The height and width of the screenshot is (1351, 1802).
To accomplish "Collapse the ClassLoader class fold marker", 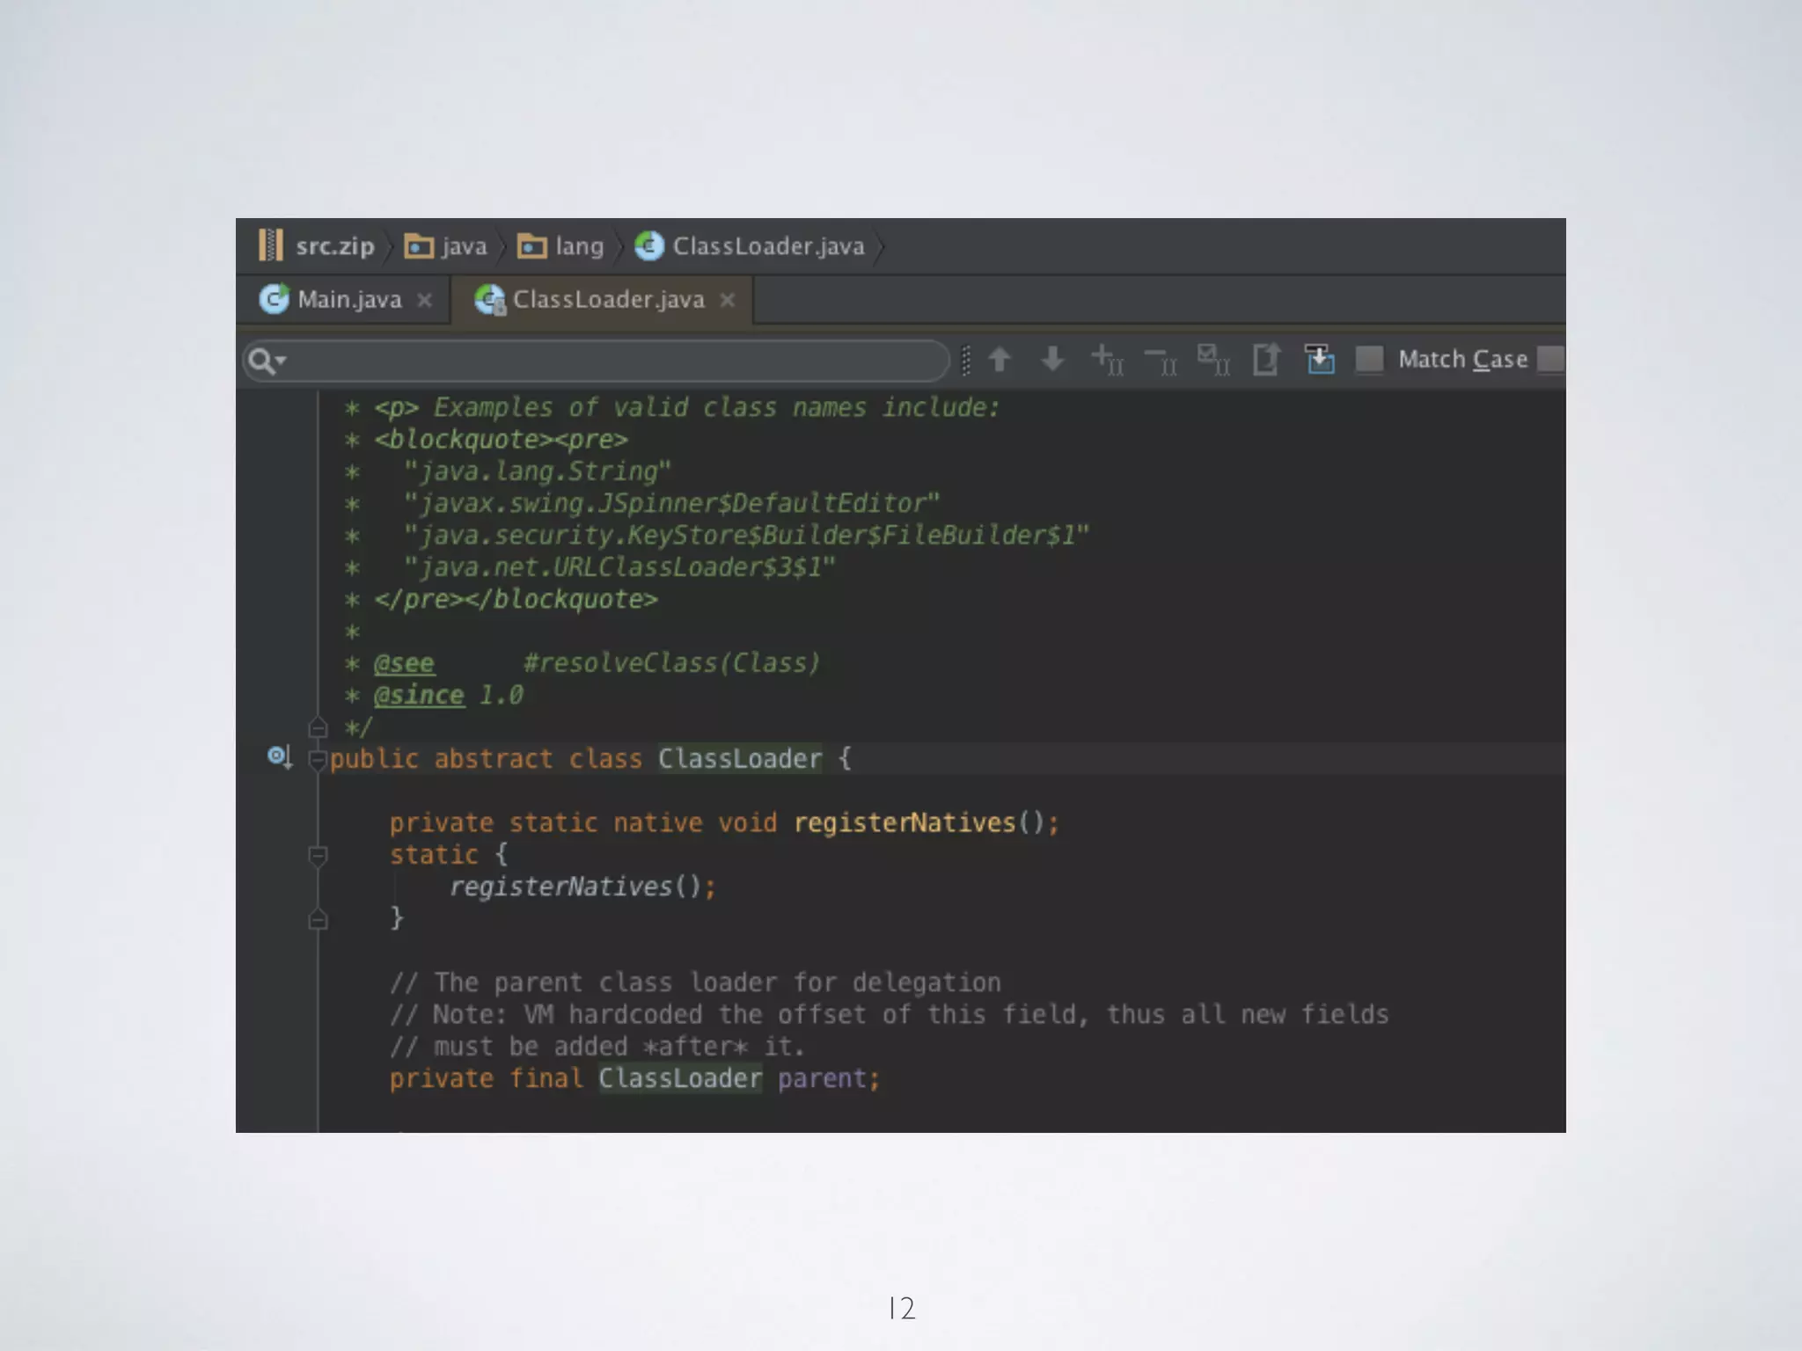I will pyautogui.click(x=318, y=759).
